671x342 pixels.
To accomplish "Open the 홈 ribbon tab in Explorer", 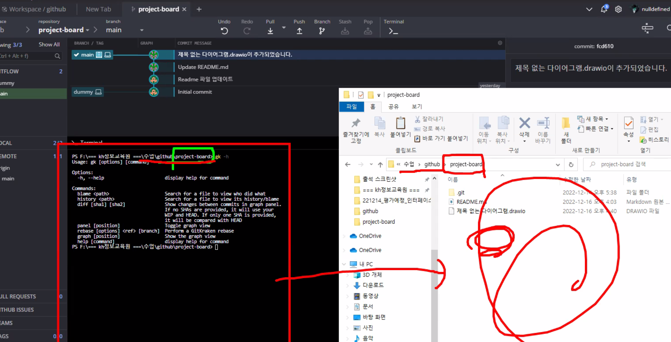I will (373, 107).
